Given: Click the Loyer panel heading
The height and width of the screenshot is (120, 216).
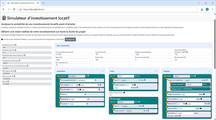Looking at the screenshot, I should (112, 71).
